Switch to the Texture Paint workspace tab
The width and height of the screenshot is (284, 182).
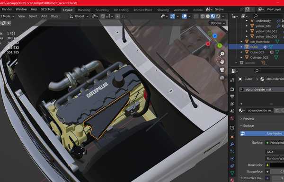(x=143, y=10)
